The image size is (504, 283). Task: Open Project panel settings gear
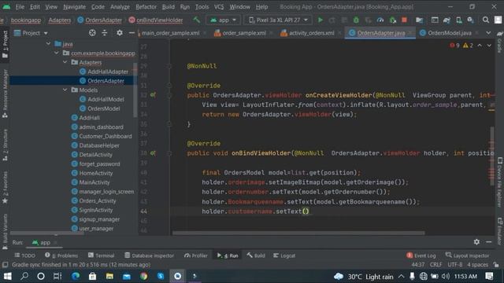coord(120,33)
